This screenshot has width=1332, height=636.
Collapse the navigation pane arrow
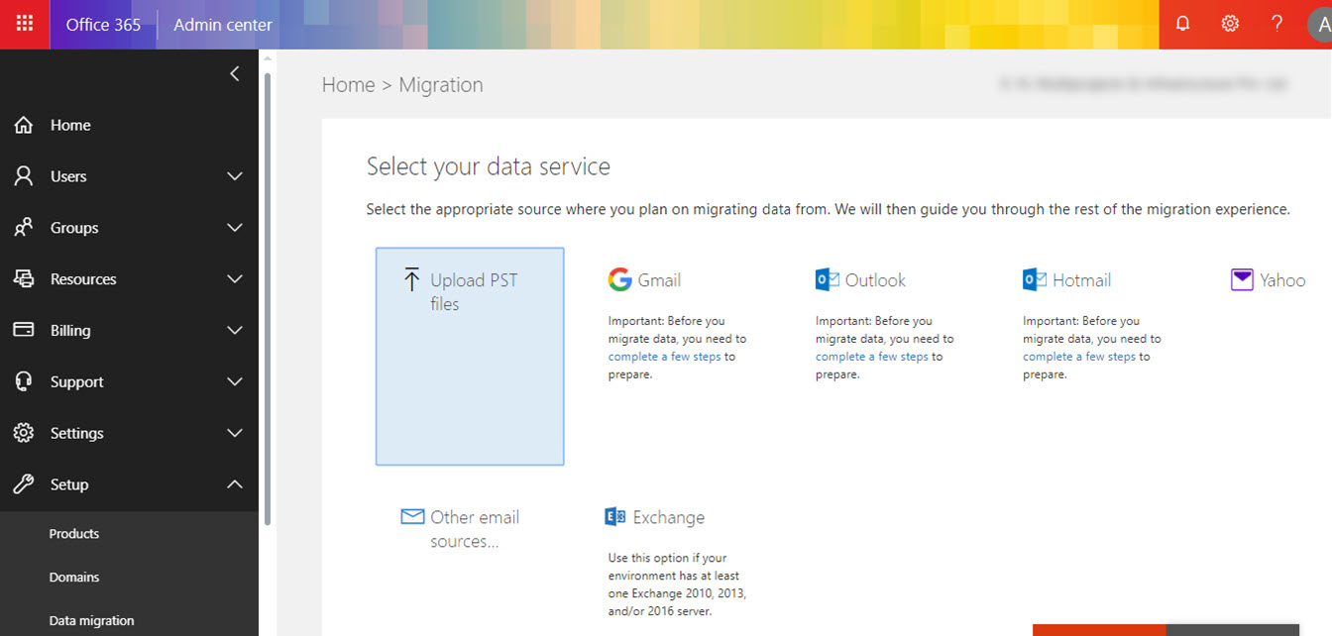click(235, 73)
